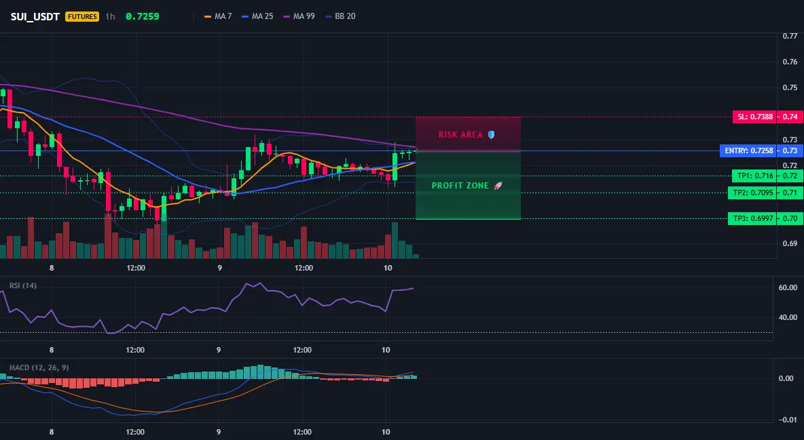Click the 0.69 price axis tick

click(790, 243)
